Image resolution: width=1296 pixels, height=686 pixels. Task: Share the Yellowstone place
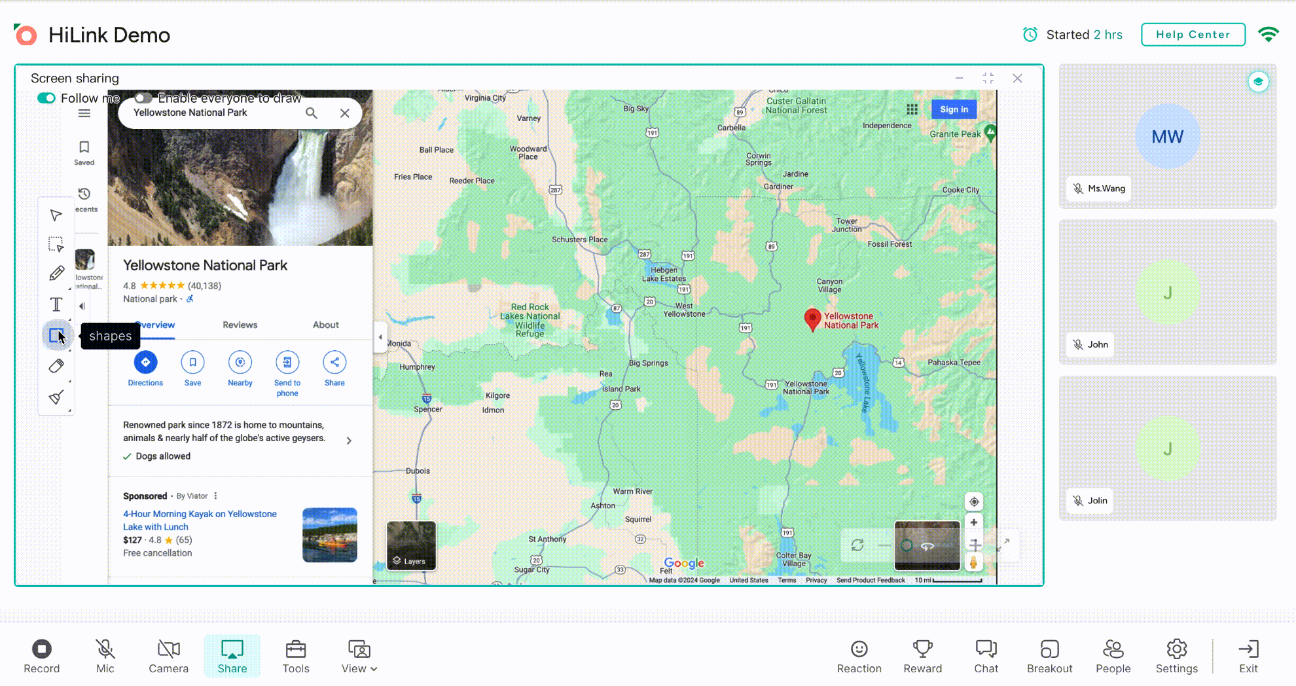[334, 369]
